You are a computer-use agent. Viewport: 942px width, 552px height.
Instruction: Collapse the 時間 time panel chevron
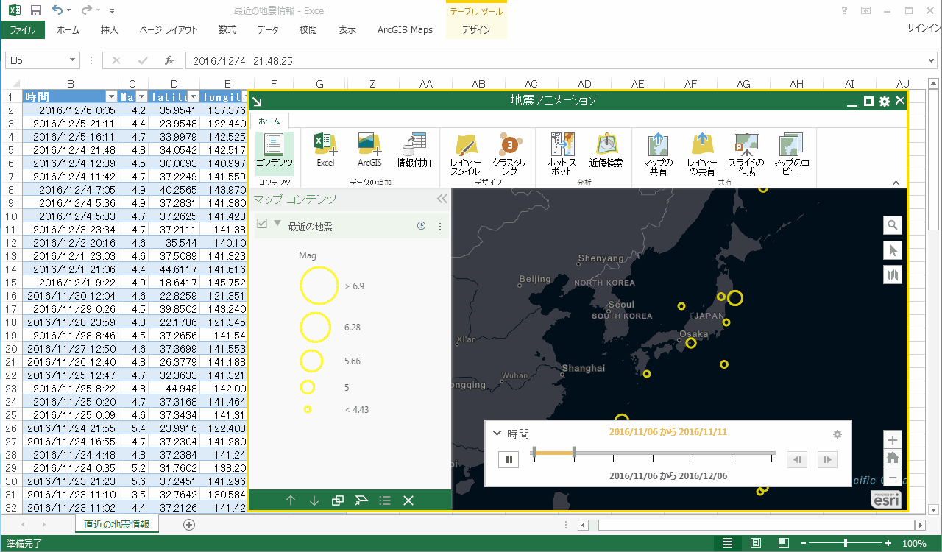[x=497, y=434]
